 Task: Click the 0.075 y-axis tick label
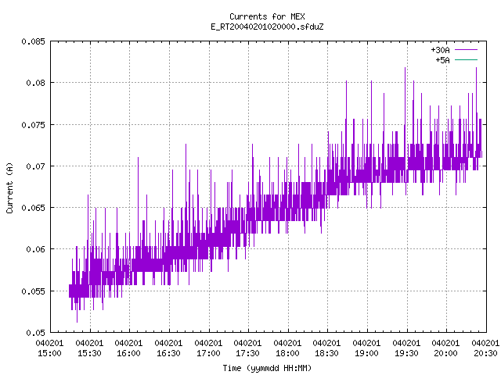[x=33, y=125]
